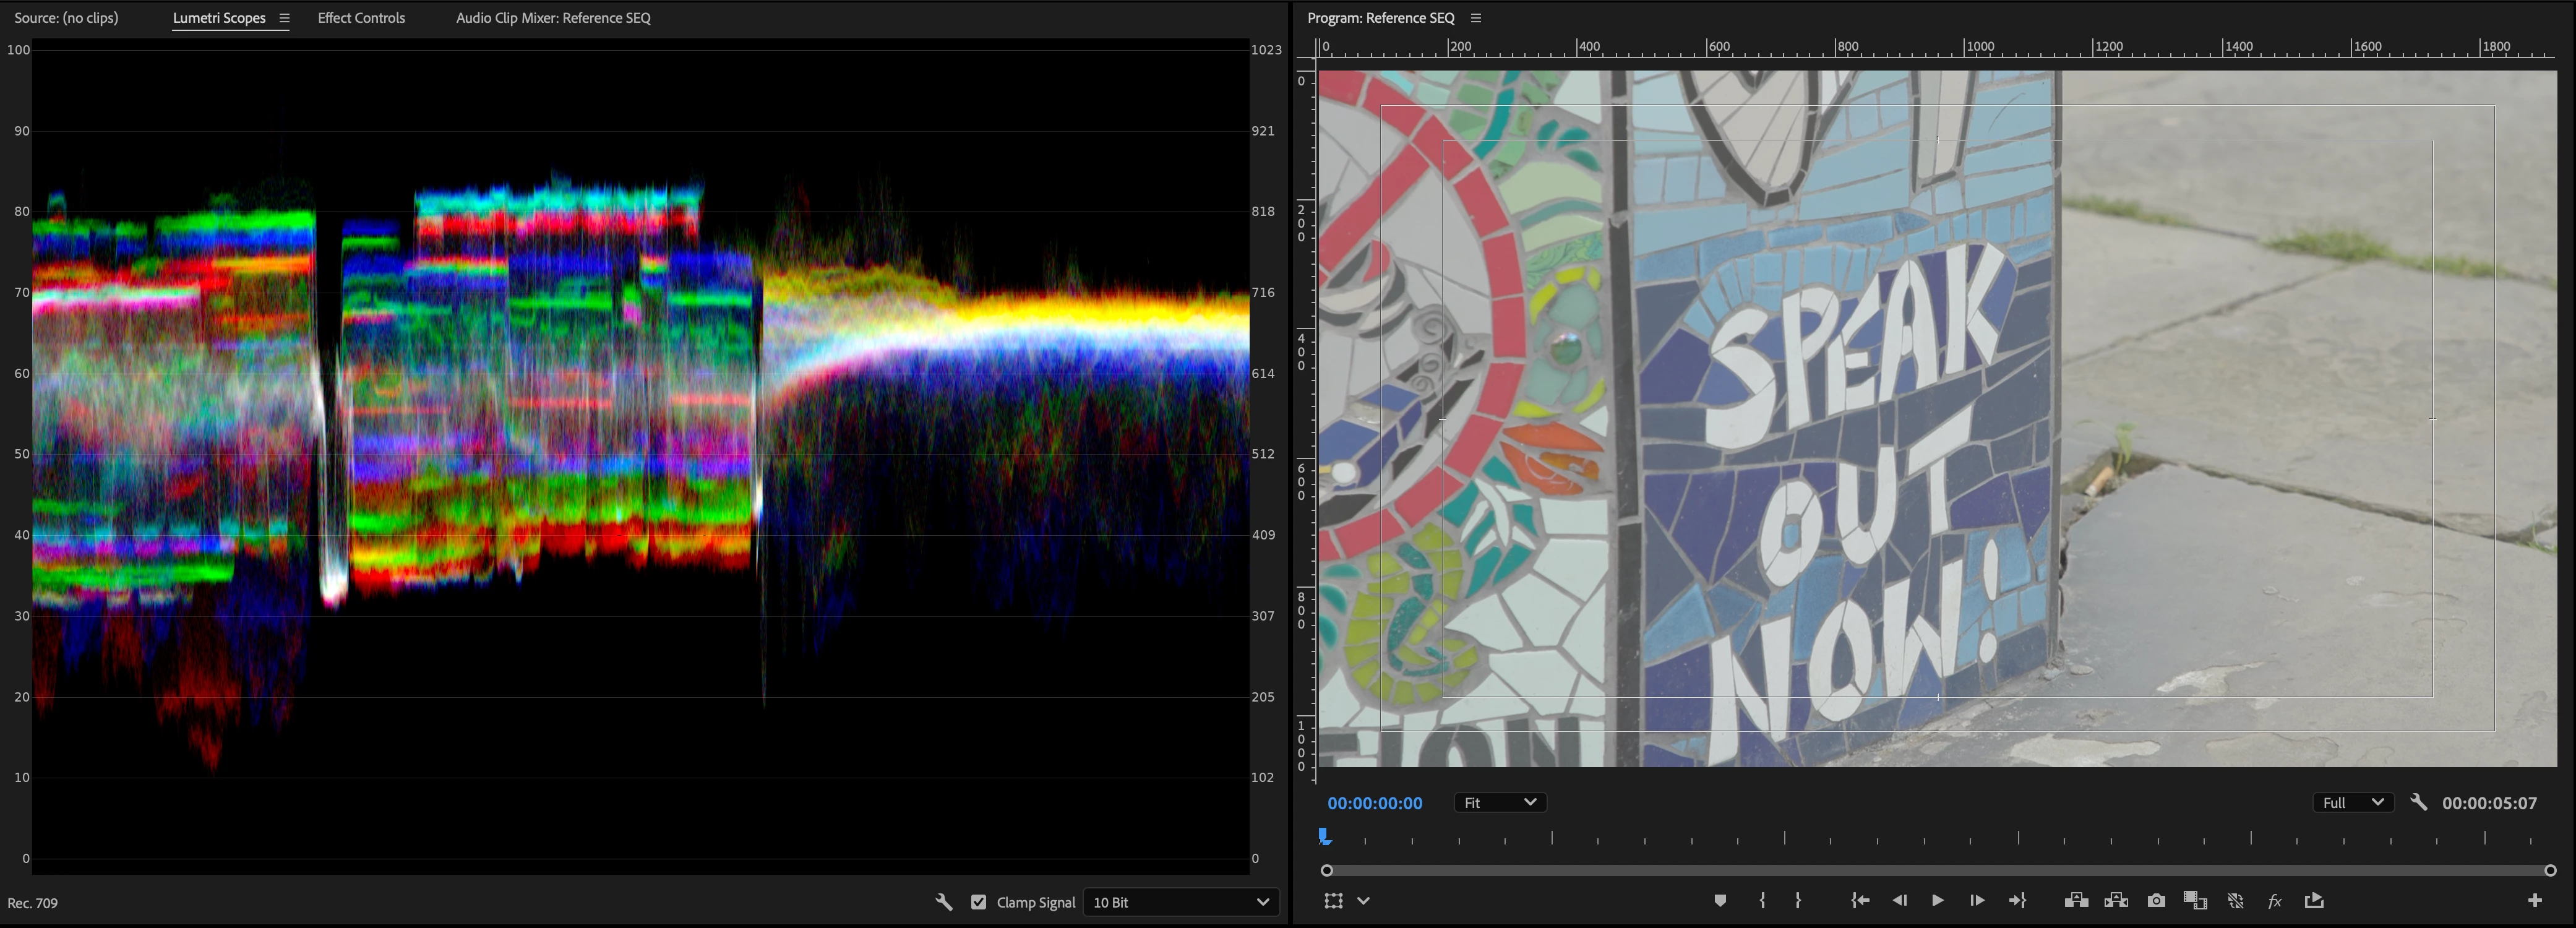Screen dimensions: 2576x928
Task: Click the Lift button icon
Action: (2076, 901)
